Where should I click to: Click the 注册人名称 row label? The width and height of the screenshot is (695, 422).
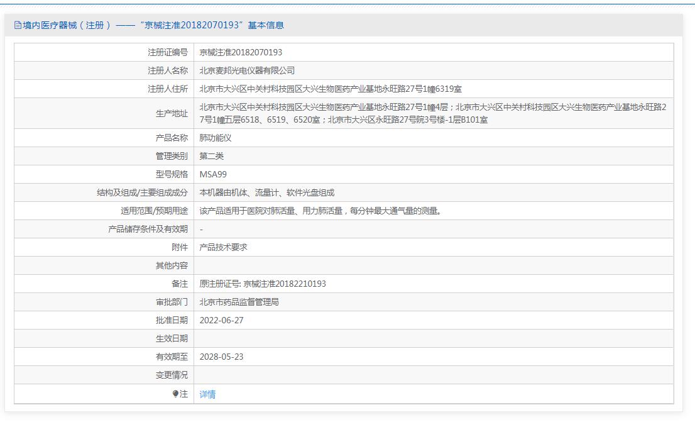(x=168, y=70)
